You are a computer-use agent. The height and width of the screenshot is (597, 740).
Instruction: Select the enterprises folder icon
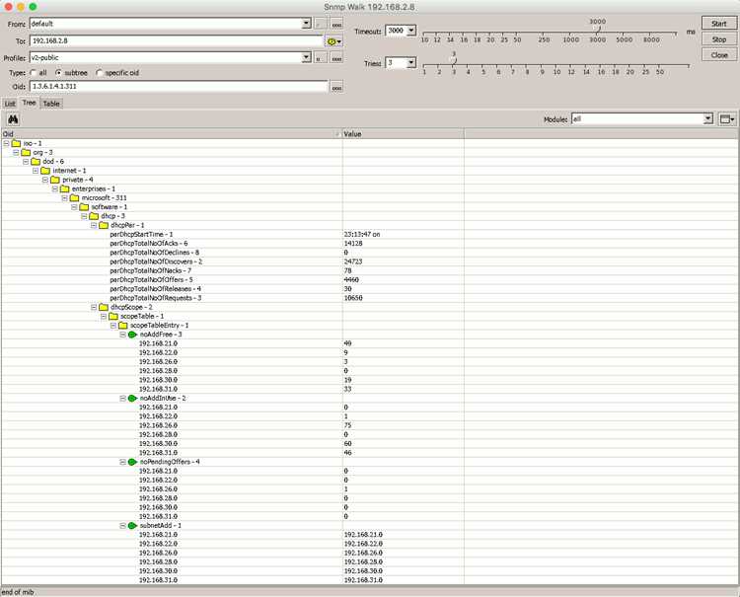65,188
